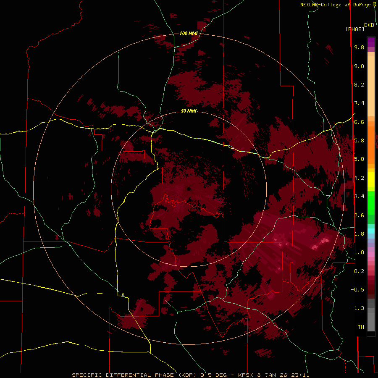The height and width of the screenshot is (378, 378).
Task: Click the 9.8 value on the color scale
Action: [359, 47]
